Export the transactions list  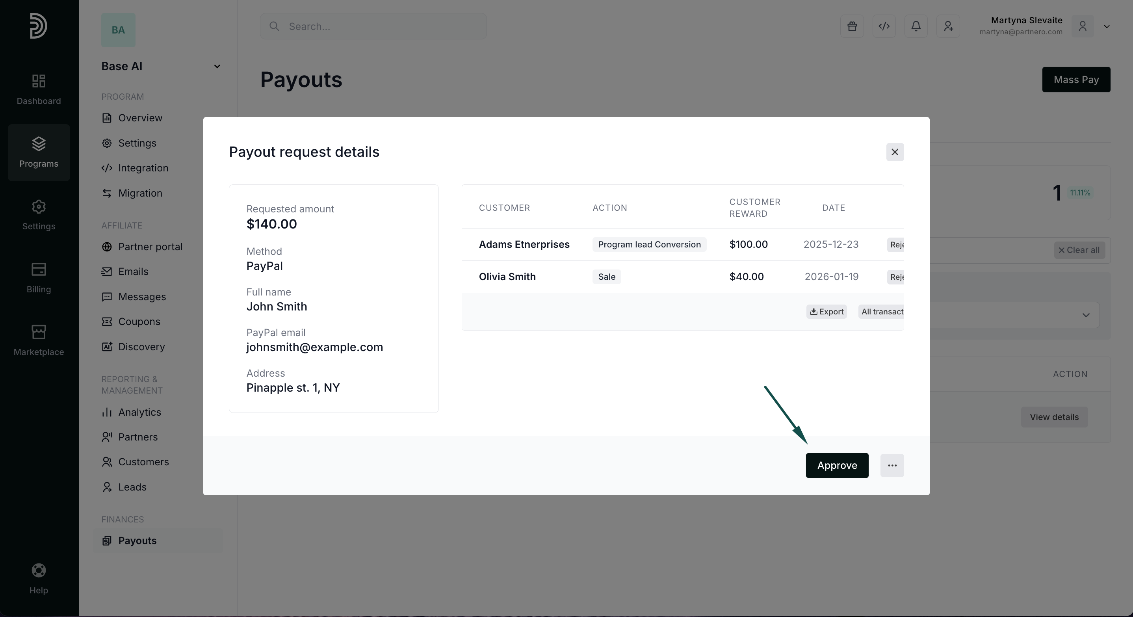827,312
